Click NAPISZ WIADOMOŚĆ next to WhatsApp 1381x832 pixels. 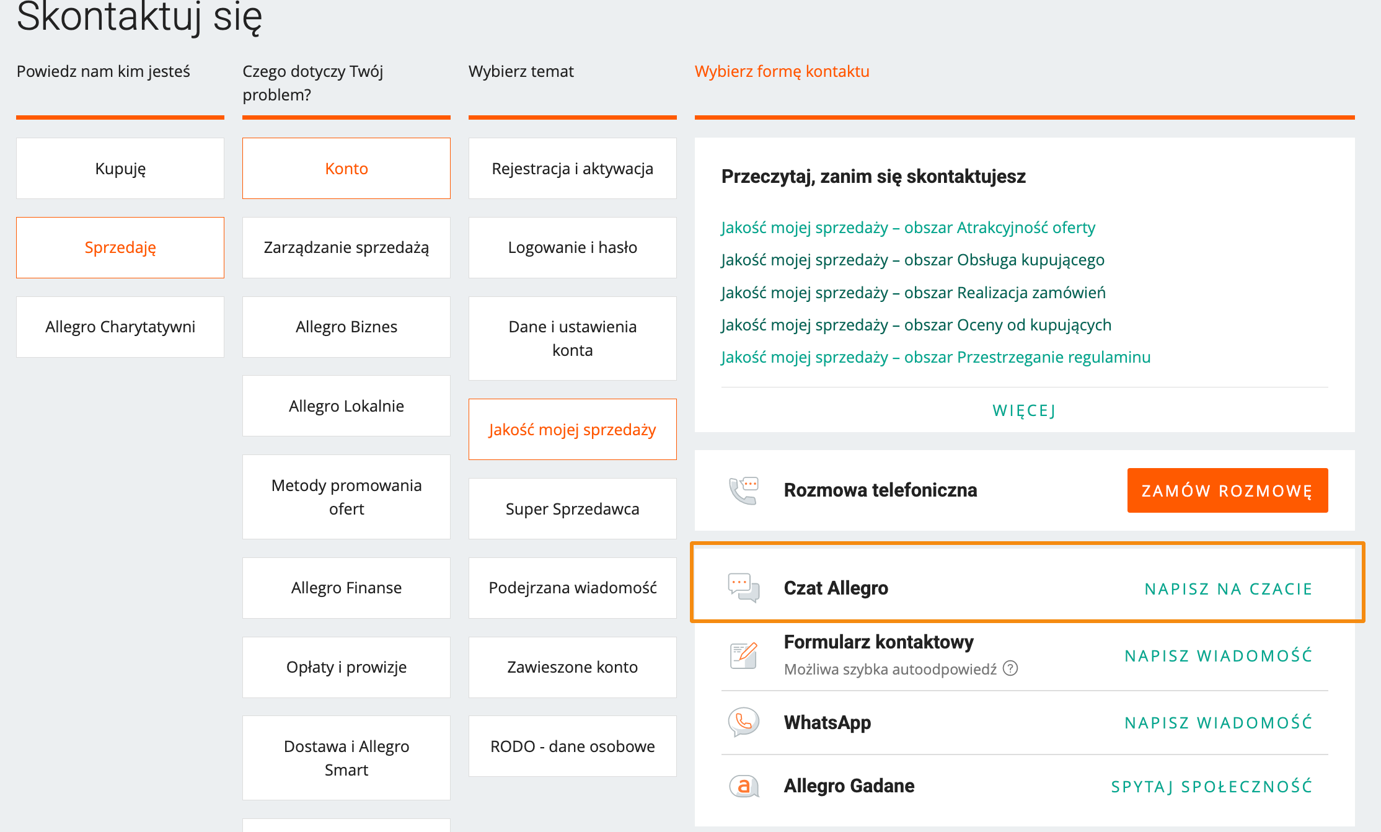pos(1219,722)
